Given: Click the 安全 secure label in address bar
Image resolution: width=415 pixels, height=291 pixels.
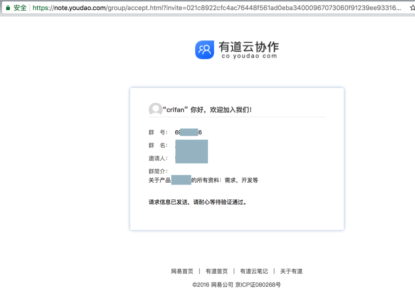Looking at the screenshot, I should (20, 8).
